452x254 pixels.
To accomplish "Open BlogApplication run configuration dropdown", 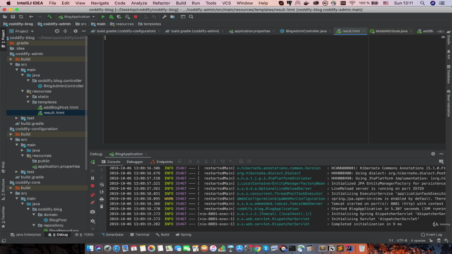I will click(x=77, y=17).
